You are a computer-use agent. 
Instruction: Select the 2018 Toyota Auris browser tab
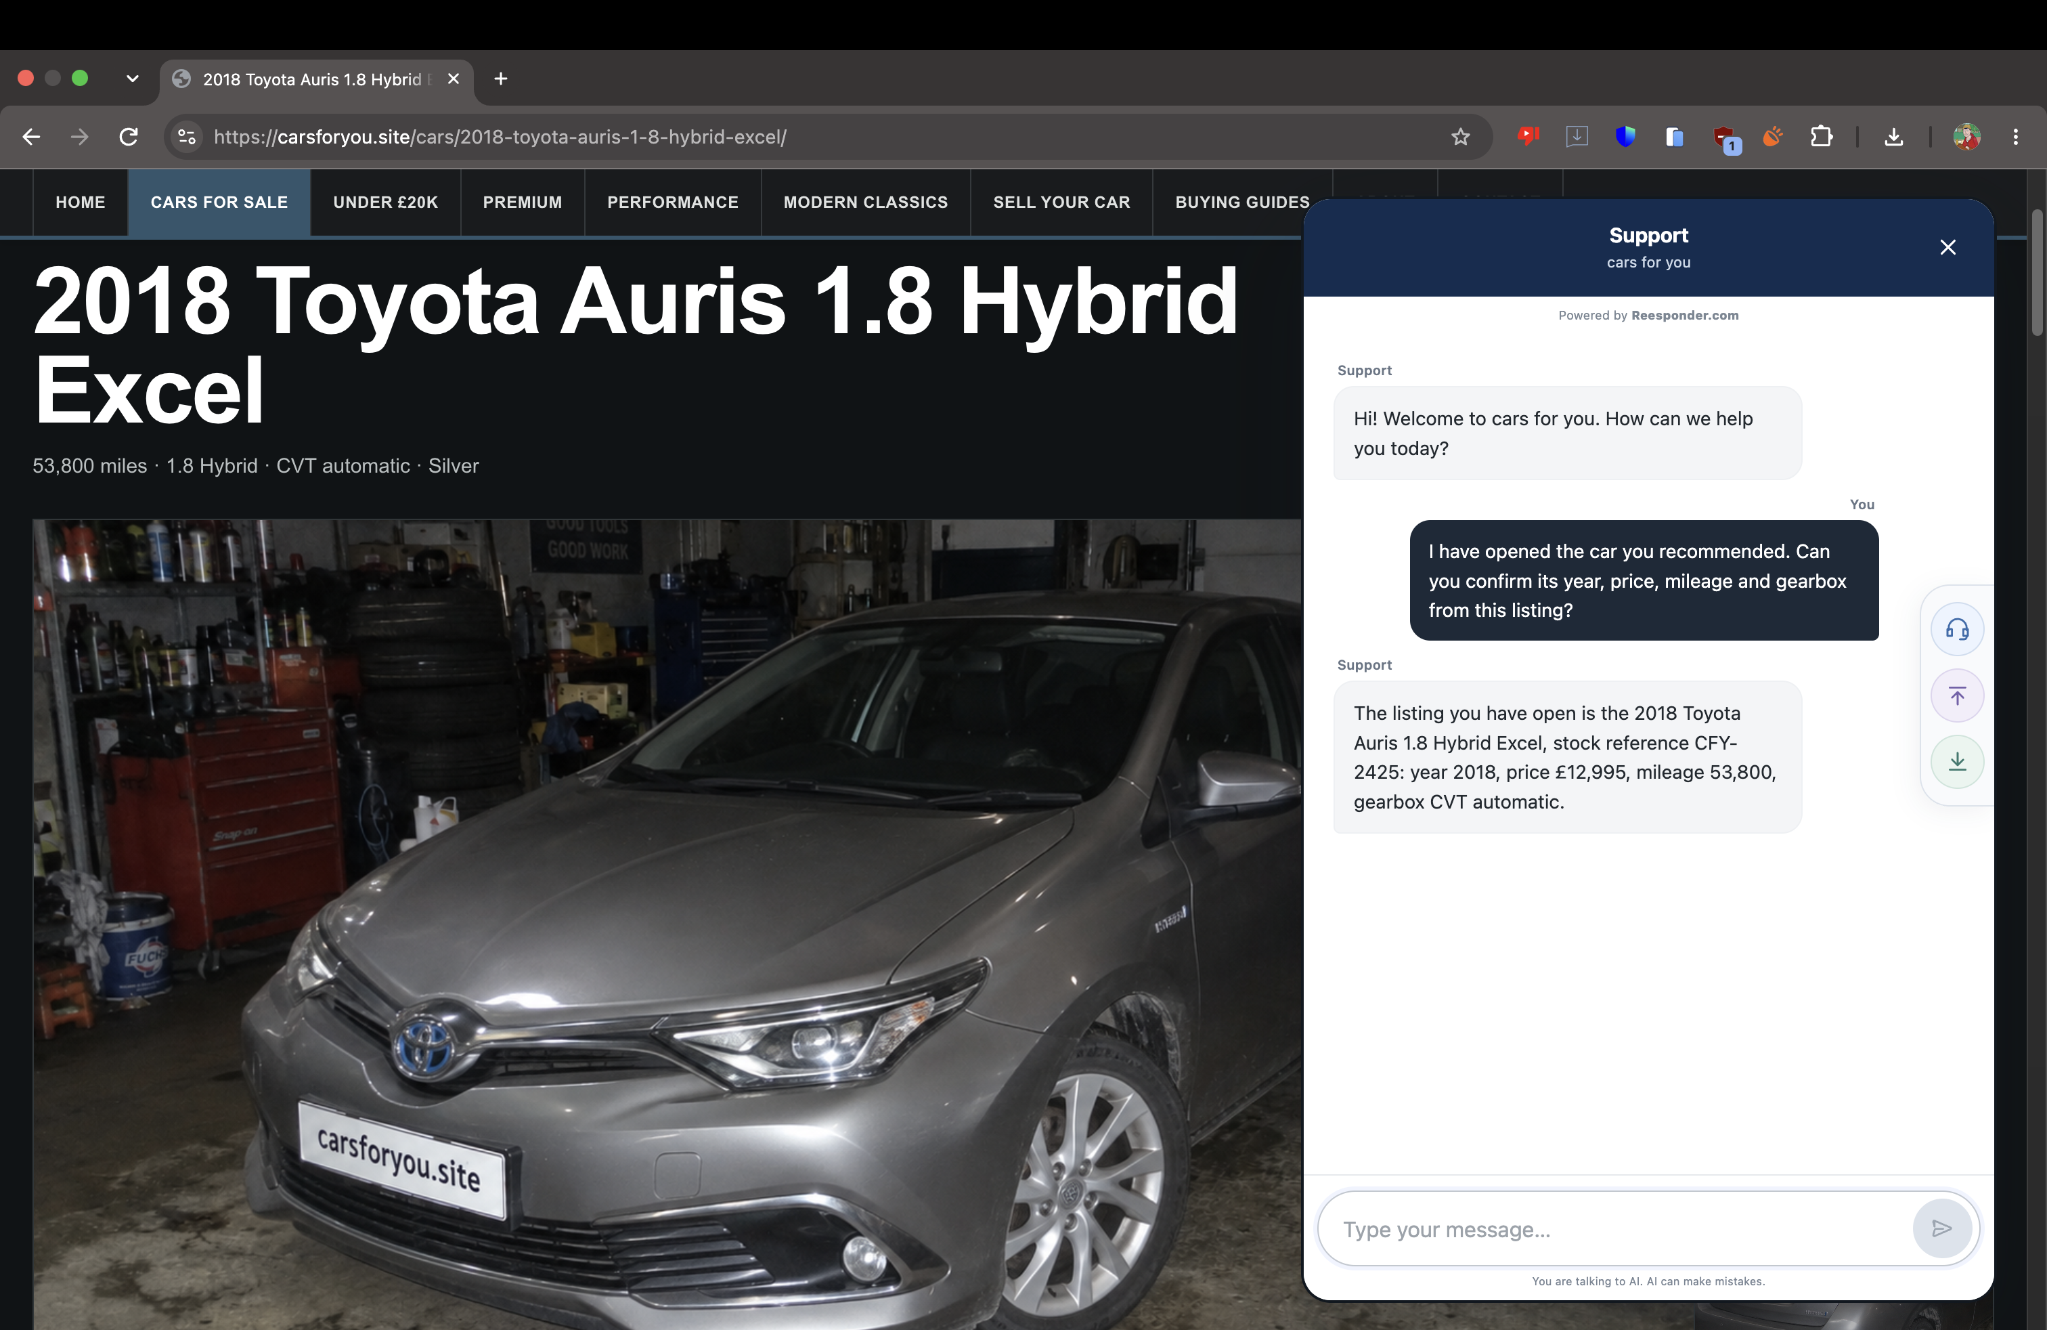click(315, 79)
